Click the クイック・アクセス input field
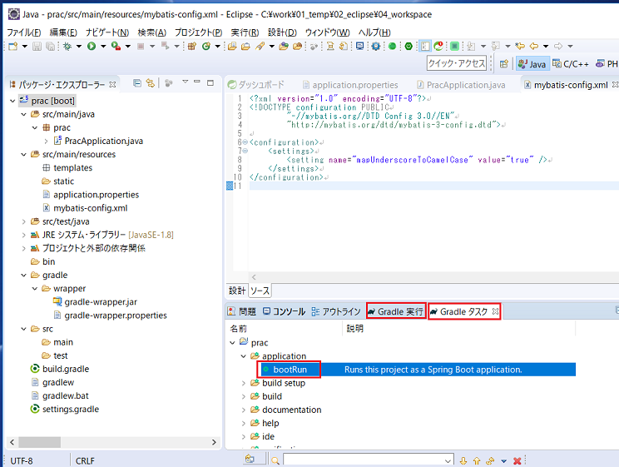619x467 pixels. point(457,63)
